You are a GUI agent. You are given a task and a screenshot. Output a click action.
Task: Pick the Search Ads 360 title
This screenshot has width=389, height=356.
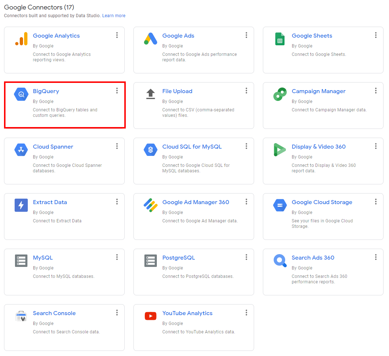[313, 258]
